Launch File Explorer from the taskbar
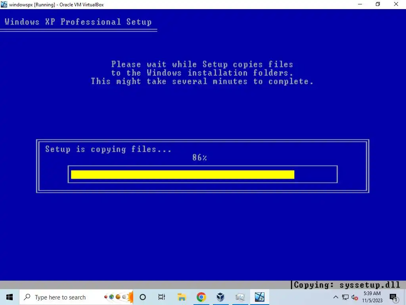Image resolution: width=406 pixels, height=305 pixels. coord(182,297)
